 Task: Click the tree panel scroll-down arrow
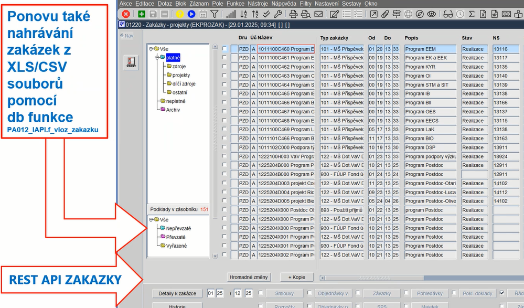coord(215,256)
